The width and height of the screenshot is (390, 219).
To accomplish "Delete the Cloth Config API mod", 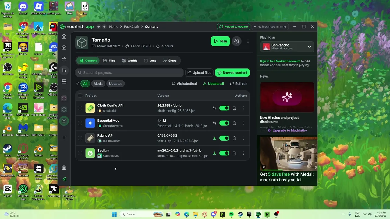I will (234, 108).
